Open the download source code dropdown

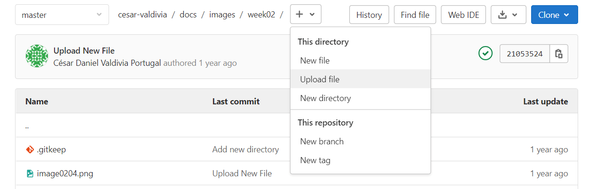[508, 15]
